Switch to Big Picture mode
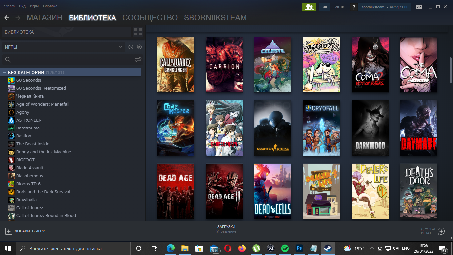The image size is (453, 255). [419, 7]
